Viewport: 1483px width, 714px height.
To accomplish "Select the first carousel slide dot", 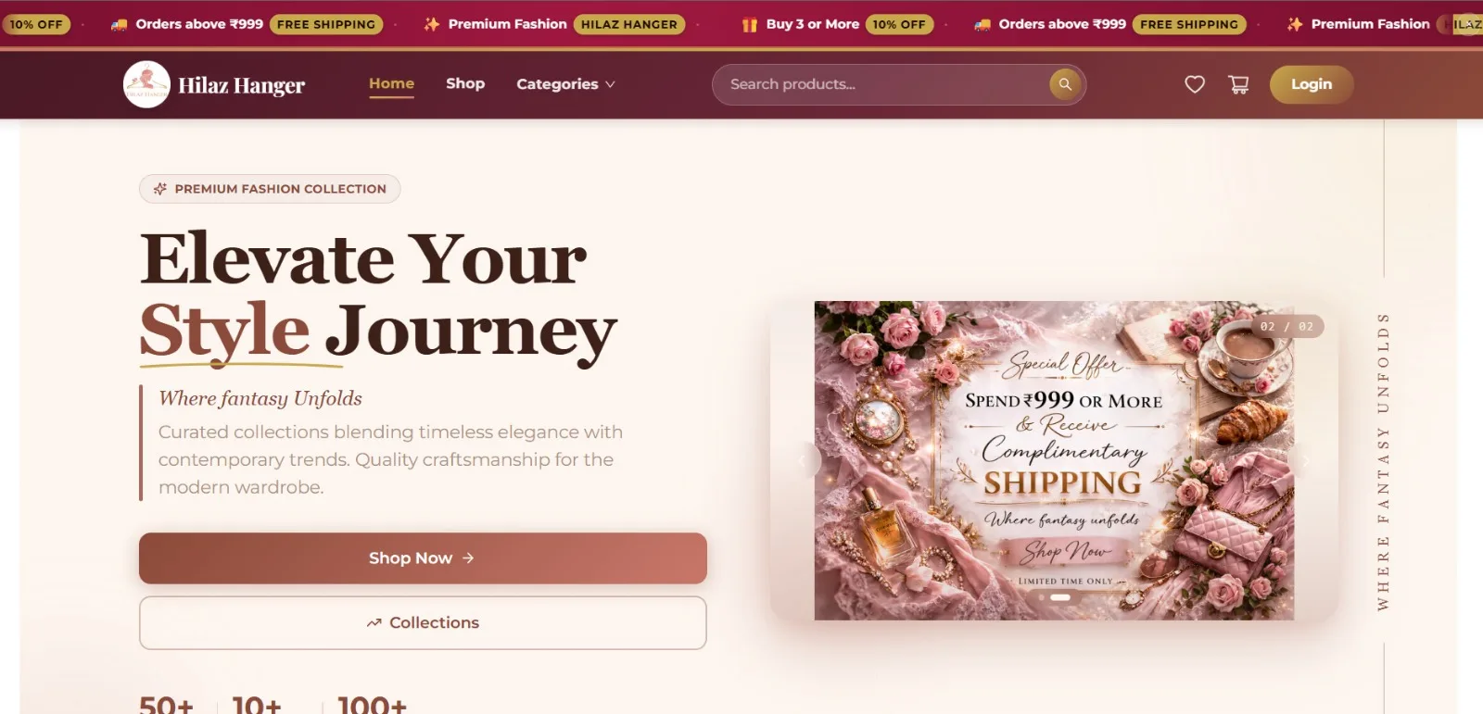I will (x=1042, y=598).
